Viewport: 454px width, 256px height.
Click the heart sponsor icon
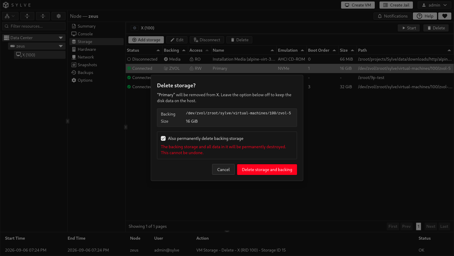click(x=445, y=16)
